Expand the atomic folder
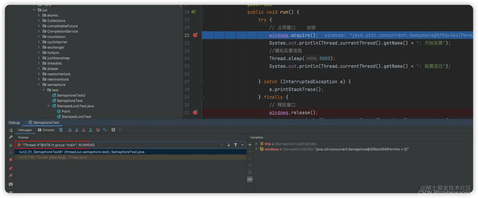 [39, 15]
